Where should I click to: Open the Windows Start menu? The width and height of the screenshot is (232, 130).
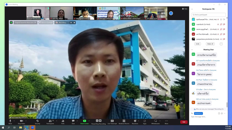[x=3, y=127]
